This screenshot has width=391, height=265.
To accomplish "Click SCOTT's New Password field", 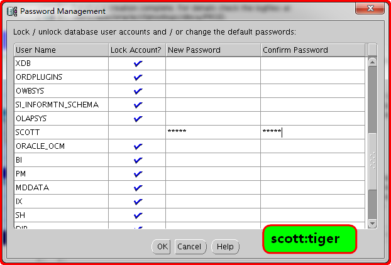I will (213, 132).
